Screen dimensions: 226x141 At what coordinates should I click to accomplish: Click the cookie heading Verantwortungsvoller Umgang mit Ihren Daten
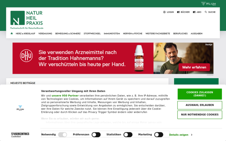pyautogui.click(x=73, y=91)
